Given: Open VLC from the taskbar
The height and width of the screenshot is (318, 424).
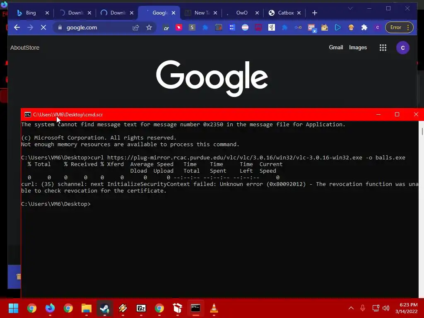Looking at the screenshot, I should [214, 308].
